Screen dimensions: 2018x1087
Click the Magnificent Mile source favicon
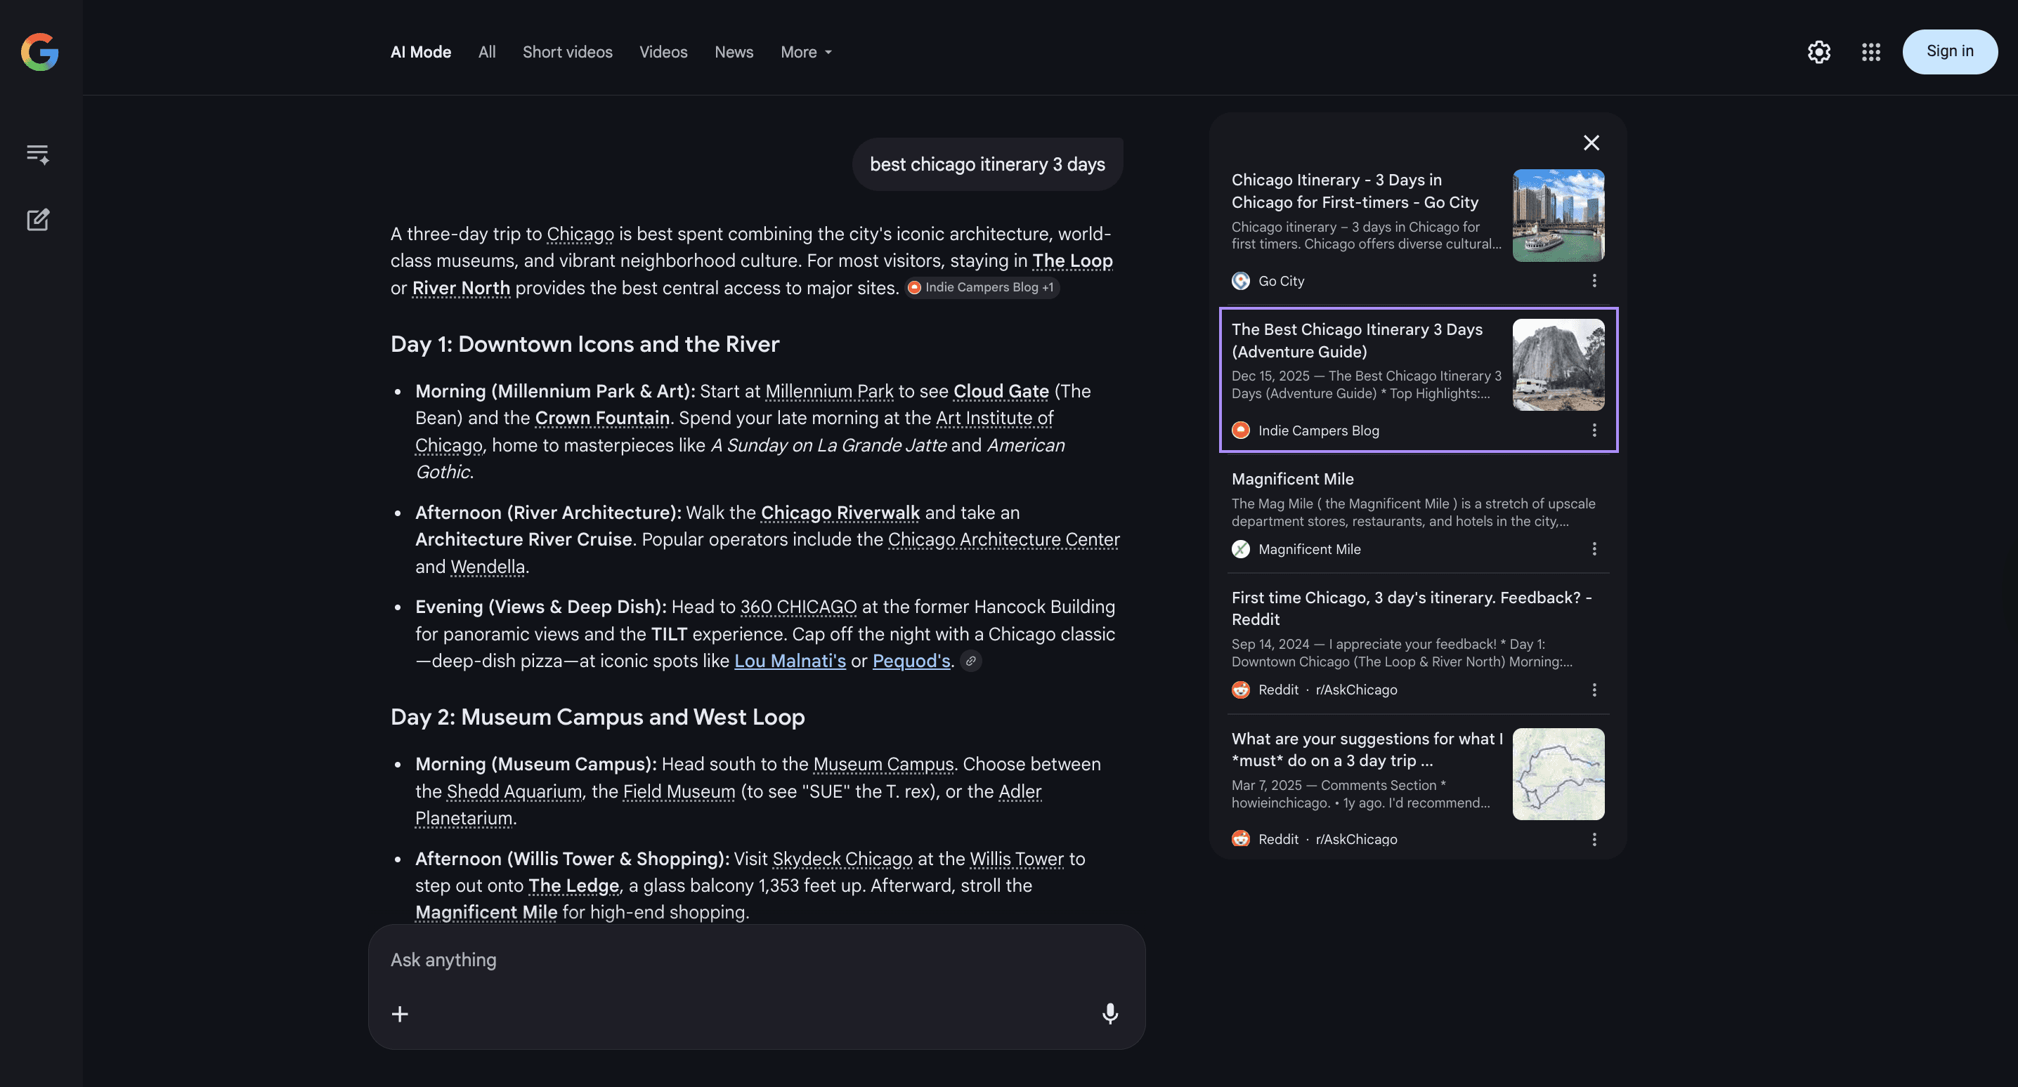coord(1241,549)
